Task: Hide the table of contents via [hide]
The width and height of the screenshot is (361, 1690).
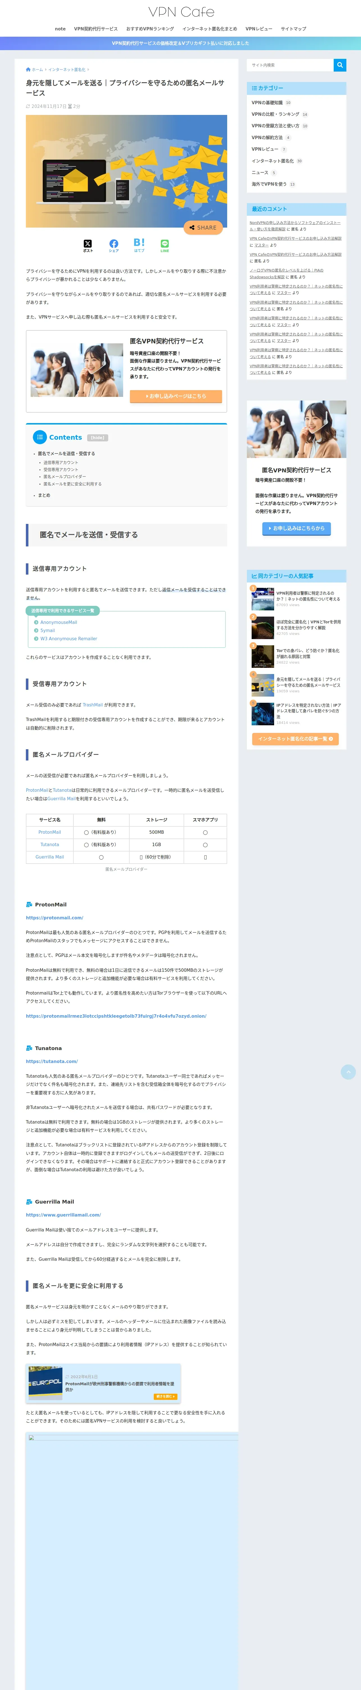Action: [98, 438]
